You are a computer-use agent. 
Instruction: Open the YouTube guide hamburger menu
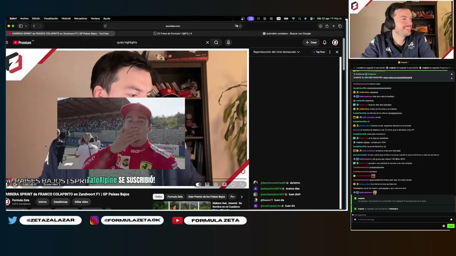tap(7, 43)
